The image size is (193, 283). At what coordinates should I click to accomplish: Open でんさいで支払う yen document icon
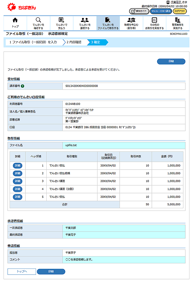(x=61, y=20)
